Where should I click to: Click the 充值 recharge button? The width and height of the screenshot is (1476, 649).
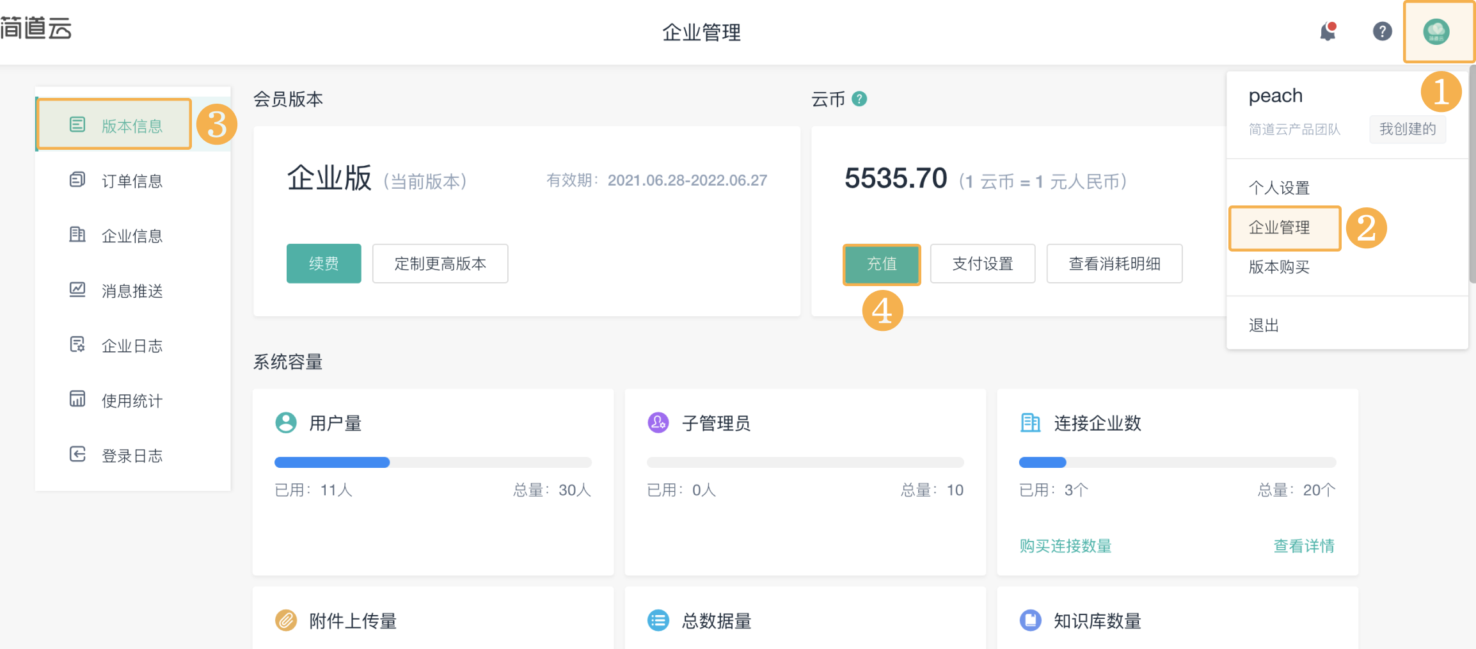(x=882, y=264)
